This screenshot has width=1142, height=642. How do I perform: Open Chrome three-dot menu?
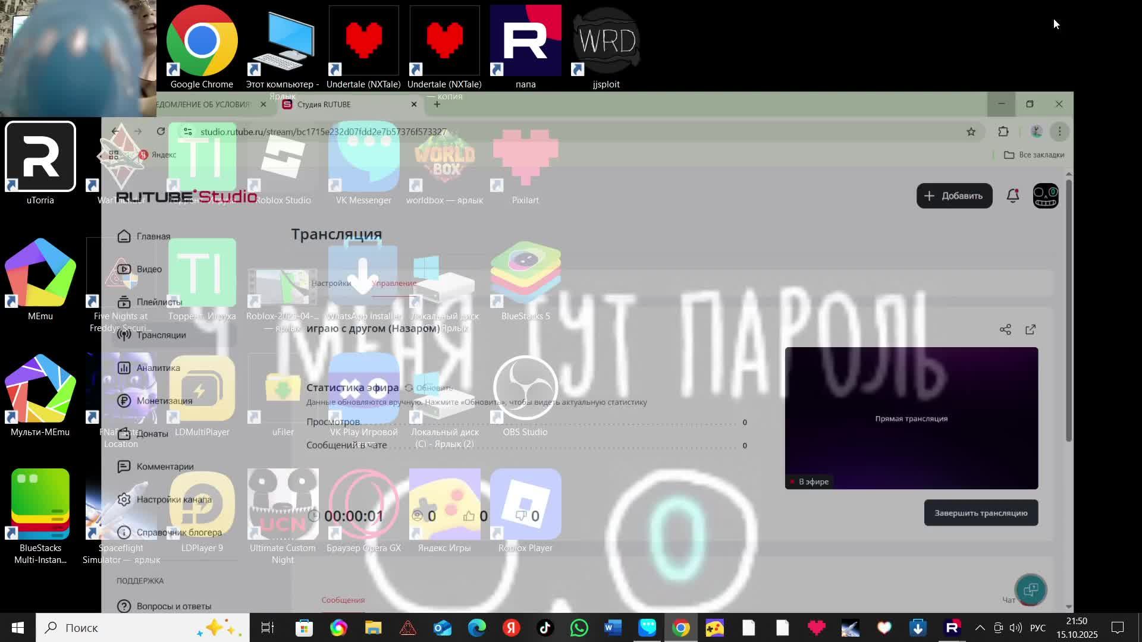click(1059, 132)
